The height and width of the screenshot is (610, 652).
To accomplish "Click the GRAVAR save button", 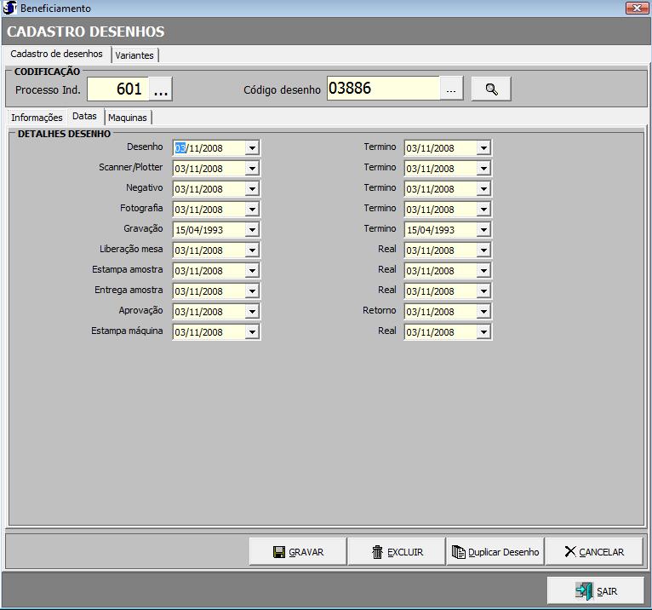I will pyautogui.click(x=298, y=552).
